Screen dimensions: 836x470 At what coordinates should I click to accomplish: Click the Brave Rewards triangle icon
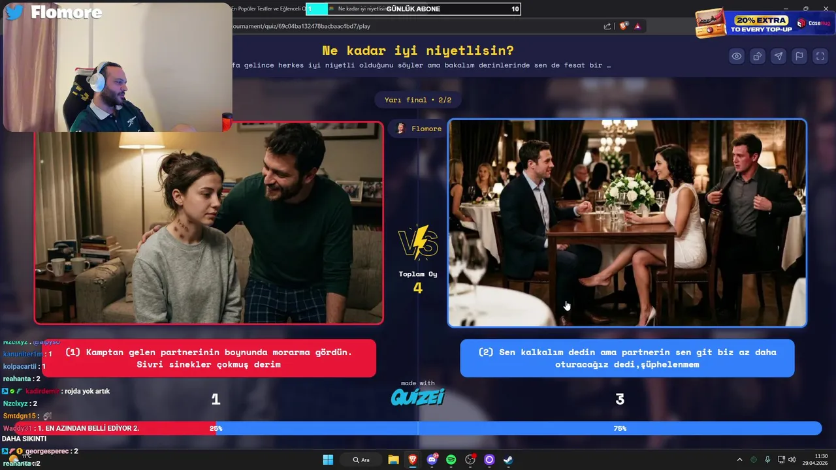click(x=637, y=26)
